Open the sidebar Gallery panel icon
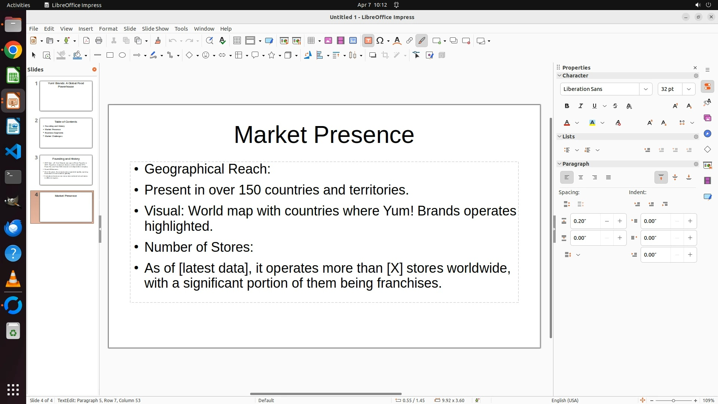 click(707, 118)
